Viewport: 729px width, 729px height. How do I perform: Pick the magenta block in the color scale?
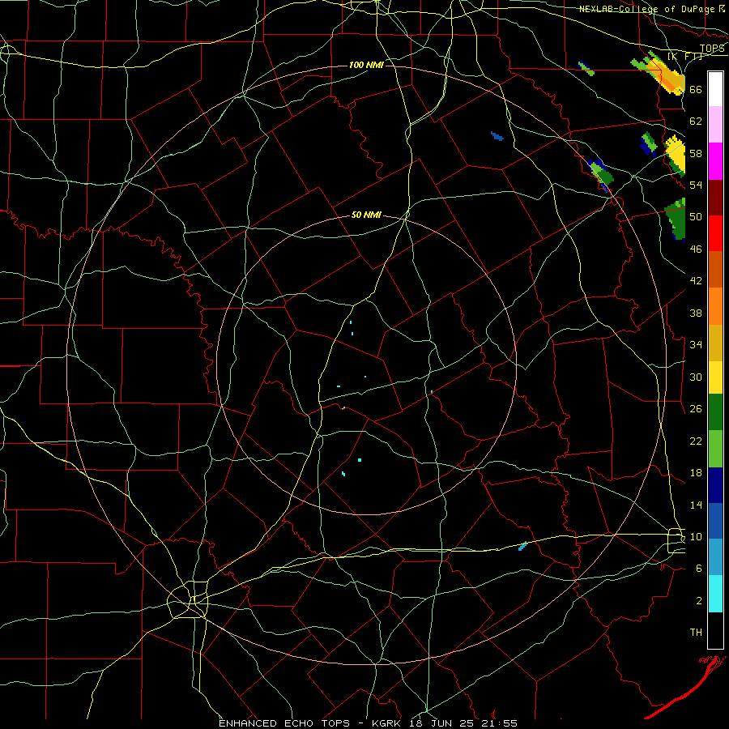pyautogui.click(x=715, y=161)
